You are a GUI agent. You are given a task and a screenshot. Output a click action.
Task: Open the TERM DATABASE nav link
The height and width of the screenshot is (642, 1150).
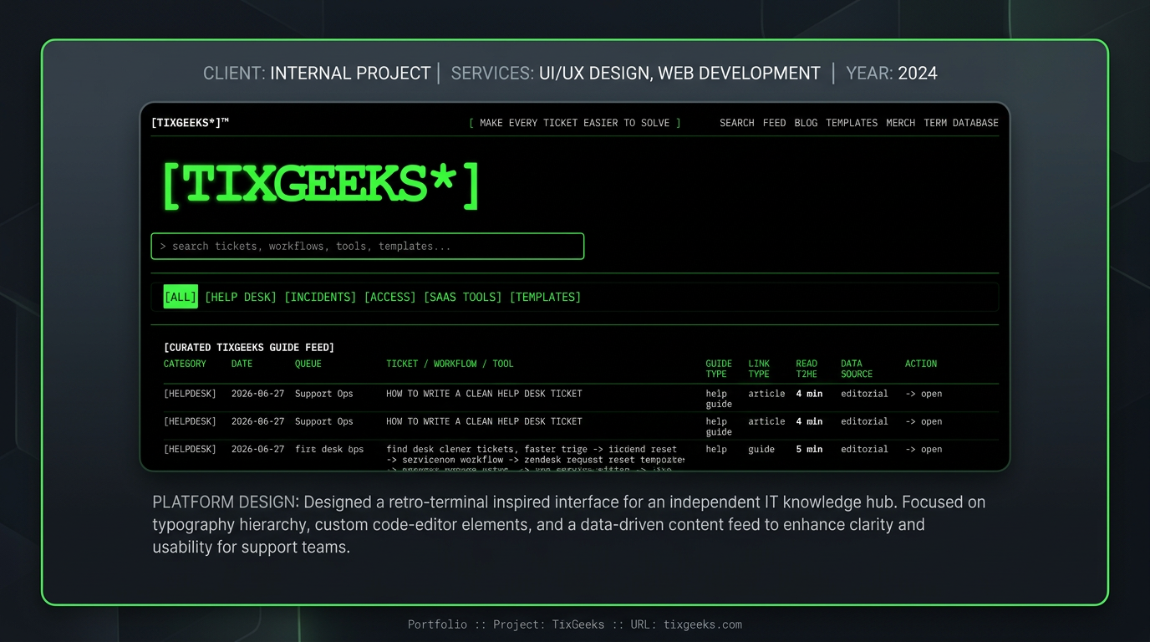[961, 123]
